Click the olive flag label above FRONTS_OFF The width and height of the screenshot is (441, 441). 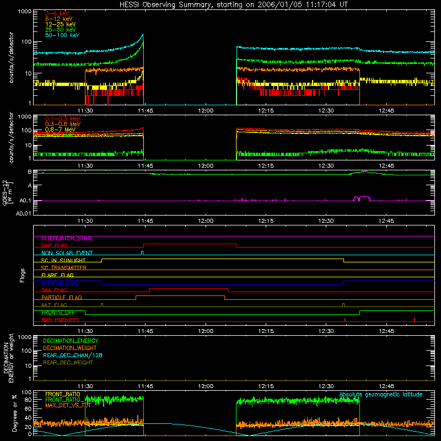[54, 305]
